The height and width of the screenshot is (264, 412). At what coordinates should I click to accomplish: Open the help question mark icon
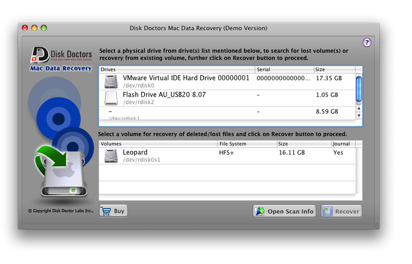(x=367, y=42)
